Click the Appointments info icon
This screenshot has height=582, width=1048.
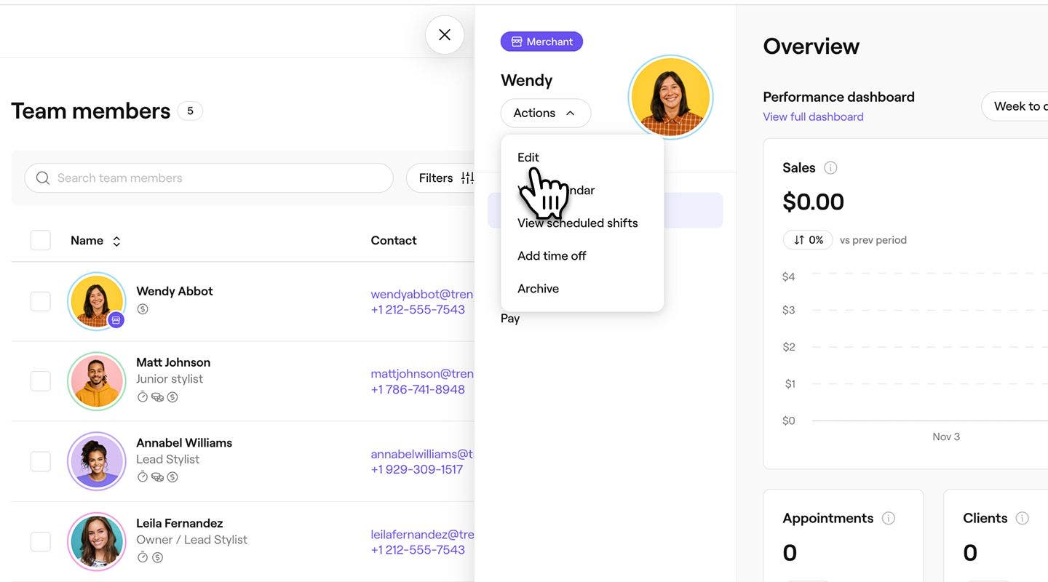888,518
